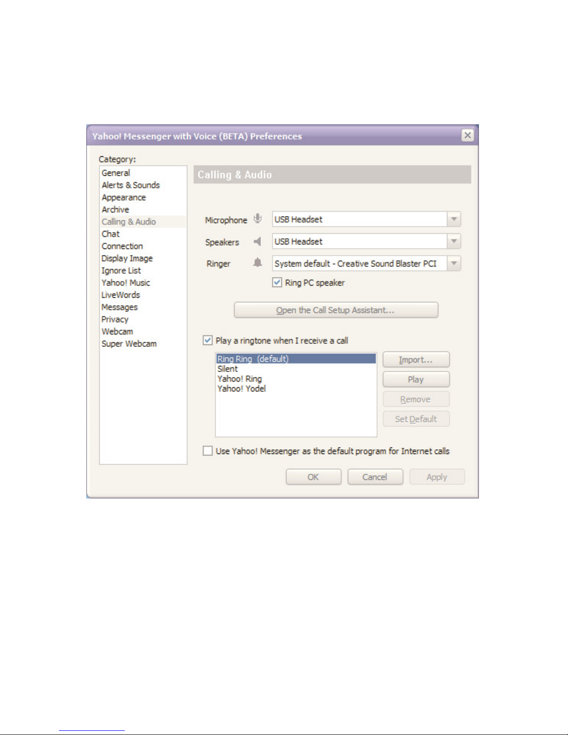Select the Archive category
Screen dimensions: 568x735
143,210
